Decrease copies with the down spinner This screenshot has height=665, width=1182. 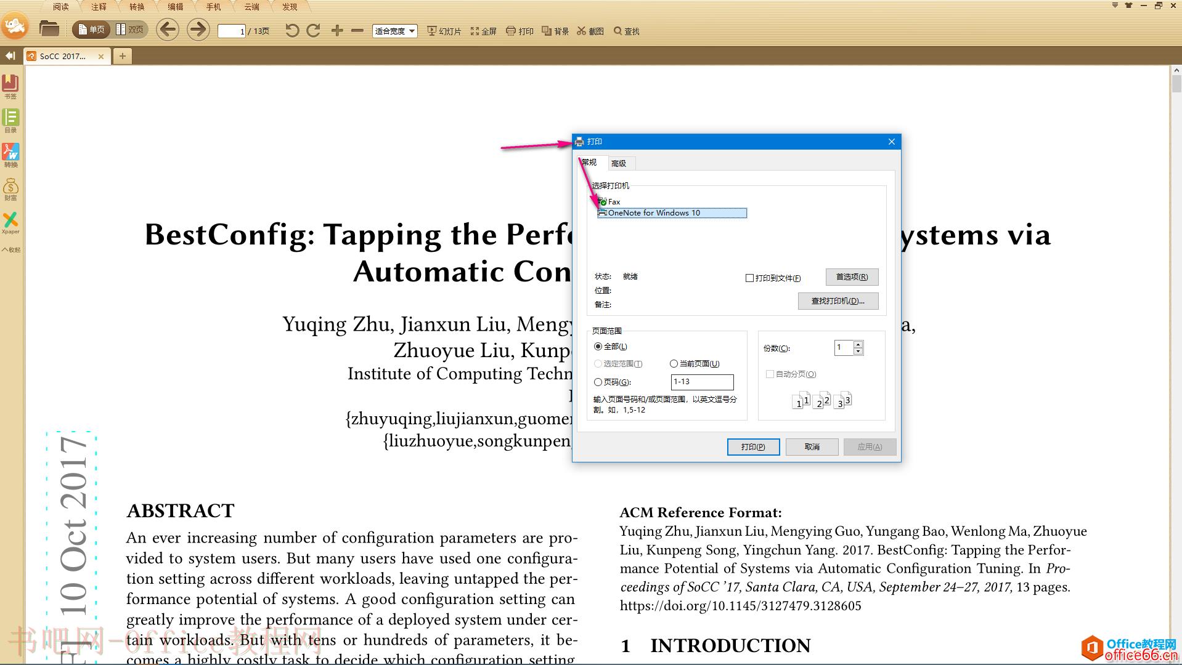pyautogui.click(x=858, y=352)
